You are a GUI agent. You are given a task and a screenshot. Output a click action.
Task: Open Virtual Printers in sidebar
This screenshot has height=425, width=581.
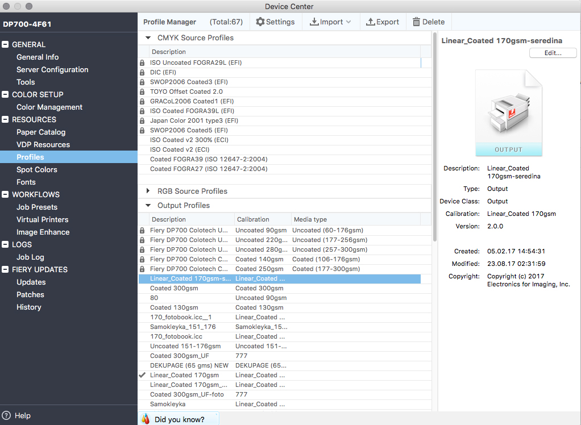coord(42,219)
